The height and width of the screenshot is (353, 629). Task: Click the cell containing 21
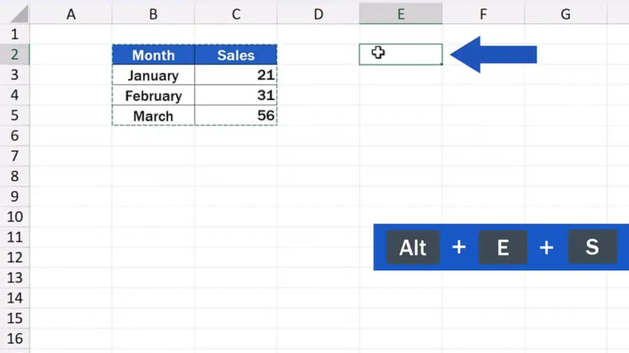[x=236, y=75]
